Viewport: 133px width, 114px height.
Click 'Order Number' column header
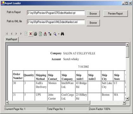(18, 76)
